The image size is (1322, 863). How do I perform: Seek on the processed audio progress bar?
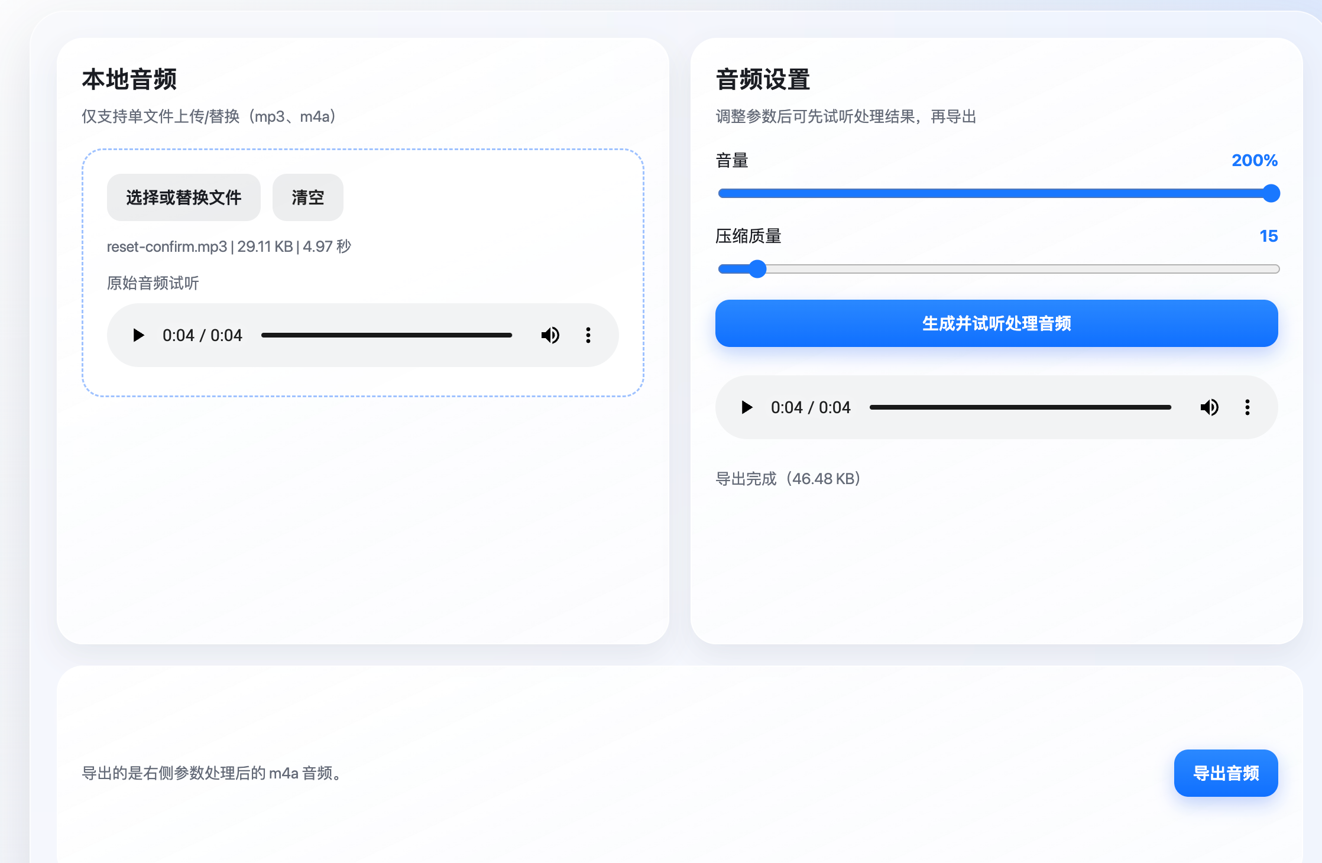1020,407
